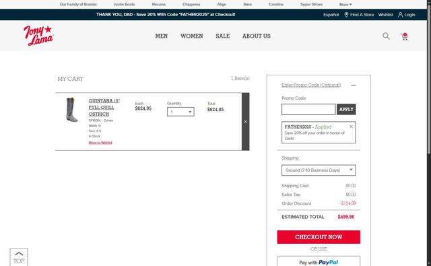Click the 1 Item(s) count text

[x=240, y=79]
